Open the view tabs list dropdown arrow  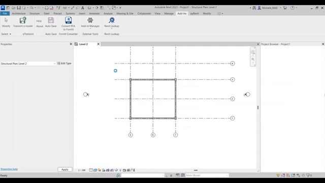[258, 44]
